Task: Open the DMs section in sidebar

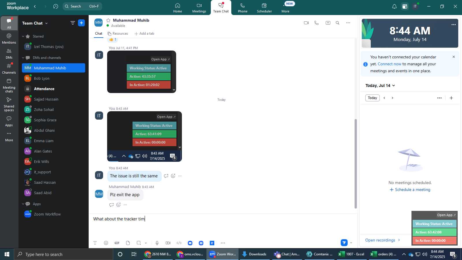Action: point(9,54)
